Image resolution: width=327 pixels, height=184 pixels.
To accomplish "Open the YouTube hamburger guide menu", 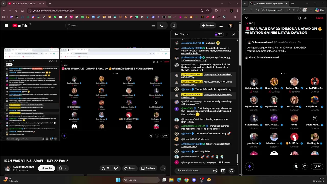I will click(x=6, y=25).
